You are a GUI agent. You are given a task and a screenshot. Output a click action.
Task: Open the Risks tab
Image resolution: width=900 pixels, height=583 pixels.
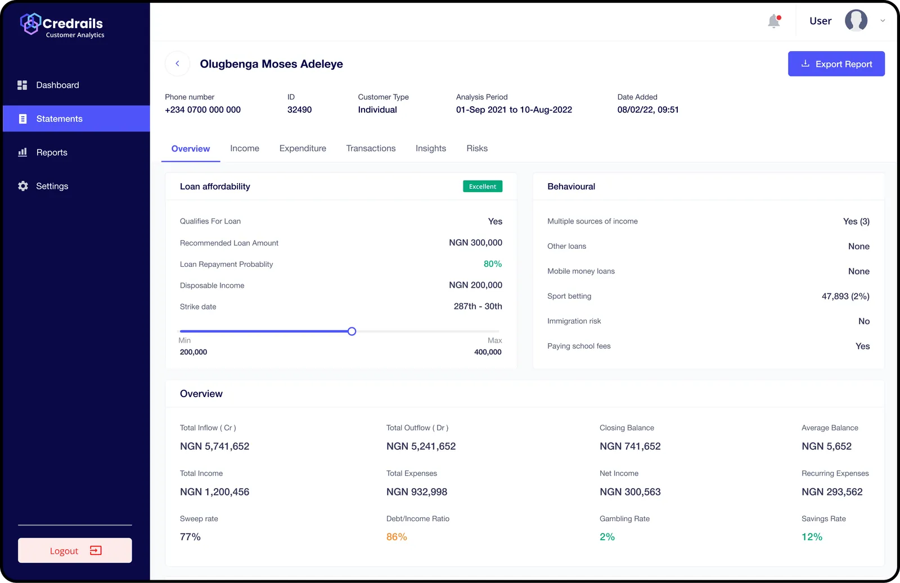[477, 148]
